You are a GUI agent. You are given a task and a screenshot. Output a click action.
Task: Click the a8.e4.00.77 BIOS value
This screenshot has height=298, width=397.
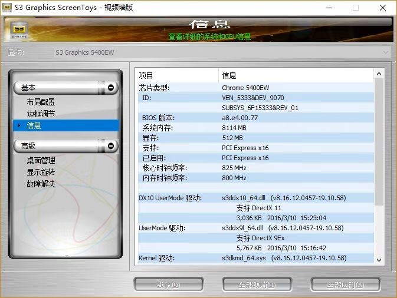tap(239, 118)
